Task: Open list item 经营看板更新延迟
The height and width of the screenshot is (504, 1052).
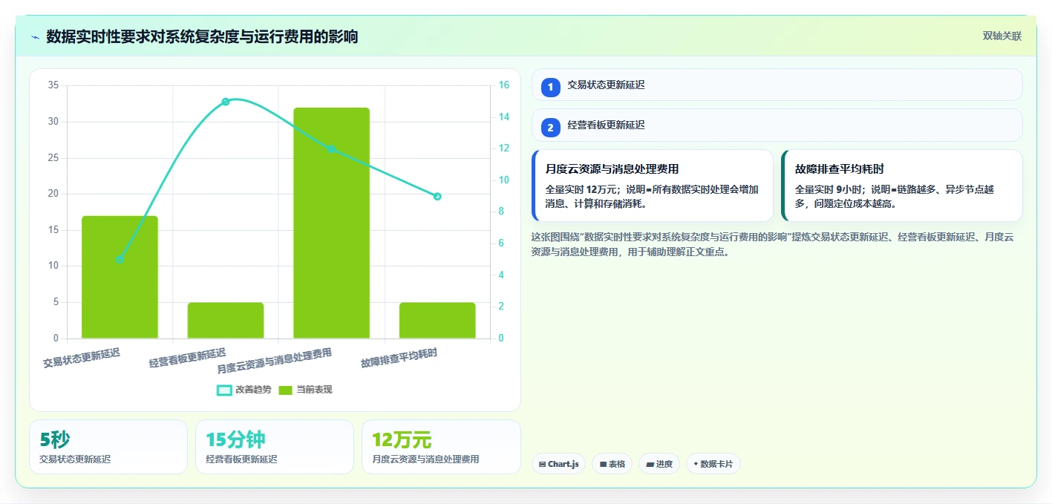Action: pos(777,125)
